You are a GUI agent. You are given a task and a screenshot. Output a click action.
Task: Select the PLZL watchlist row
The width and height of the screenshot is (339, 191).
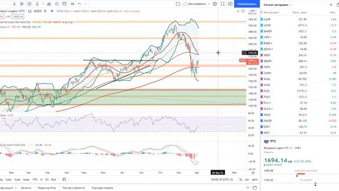pos(300,91)
